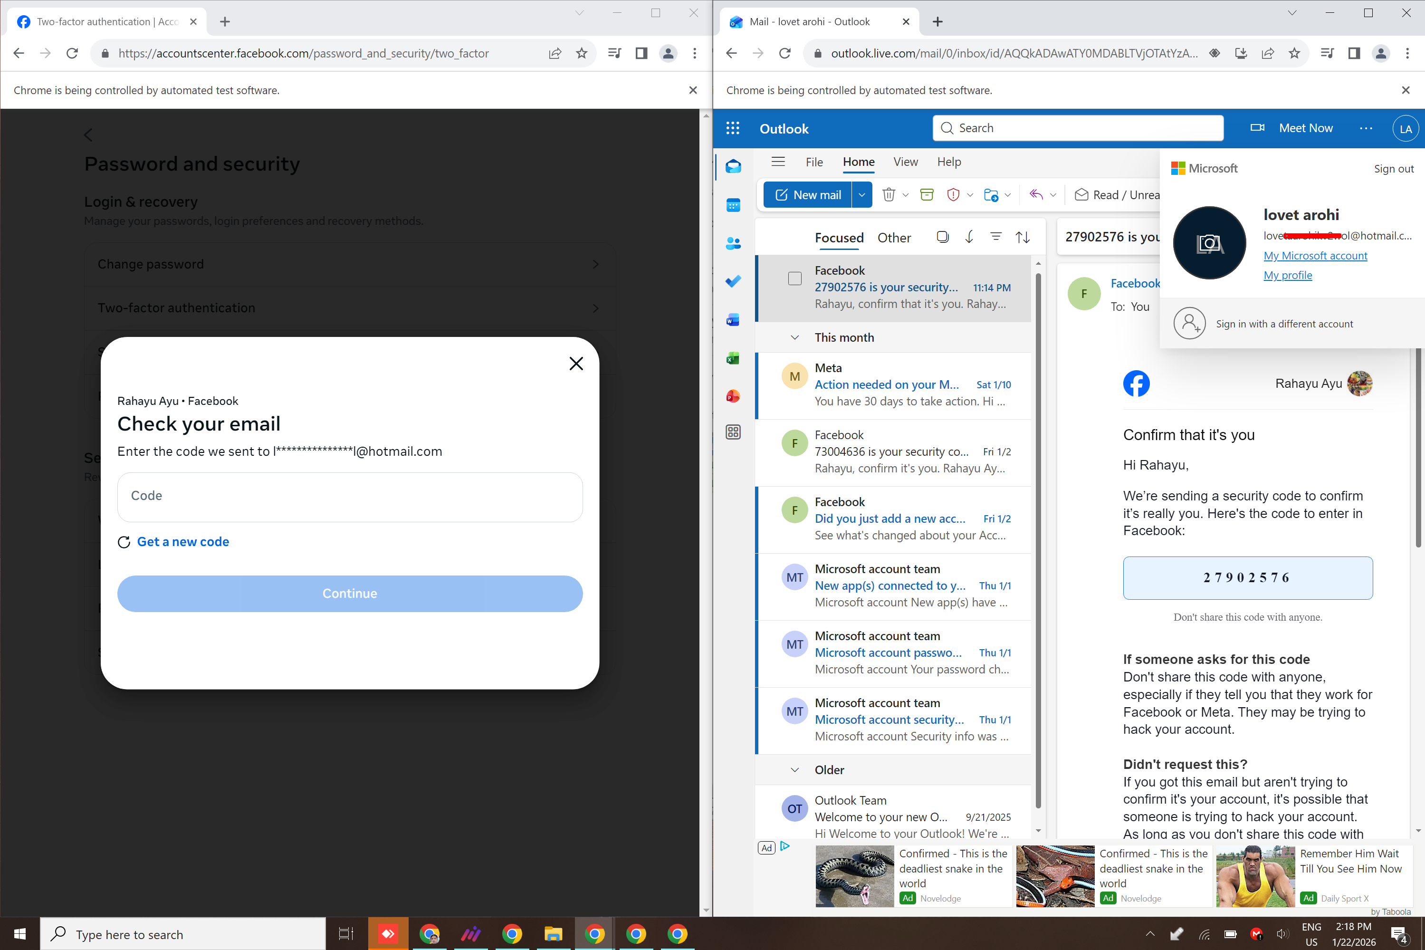Open the message list filter icon
The width and height of the screenshot is (1425, 950).
(x=995, y=237)
